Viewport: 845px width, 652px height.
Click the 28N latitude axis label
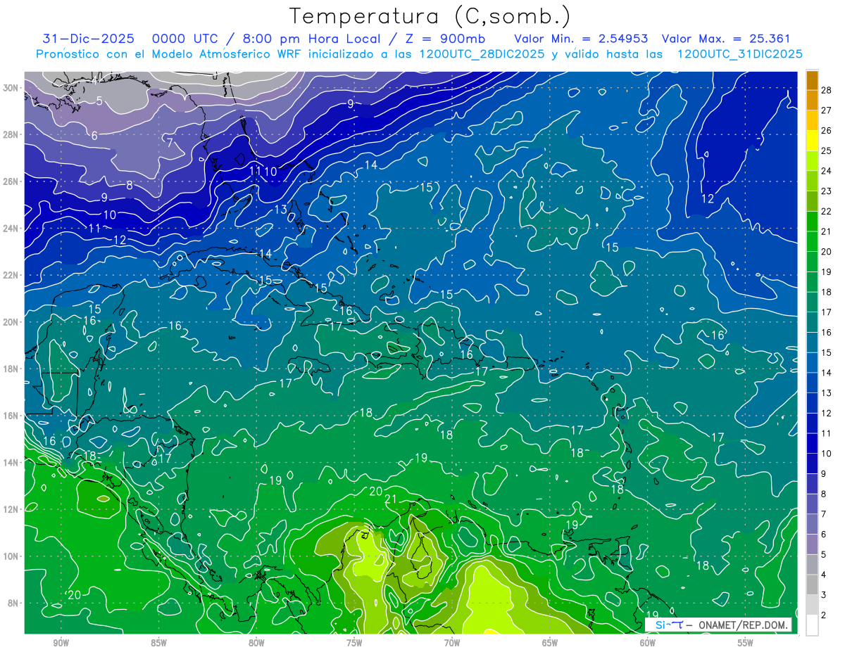[x=11, y=134]
